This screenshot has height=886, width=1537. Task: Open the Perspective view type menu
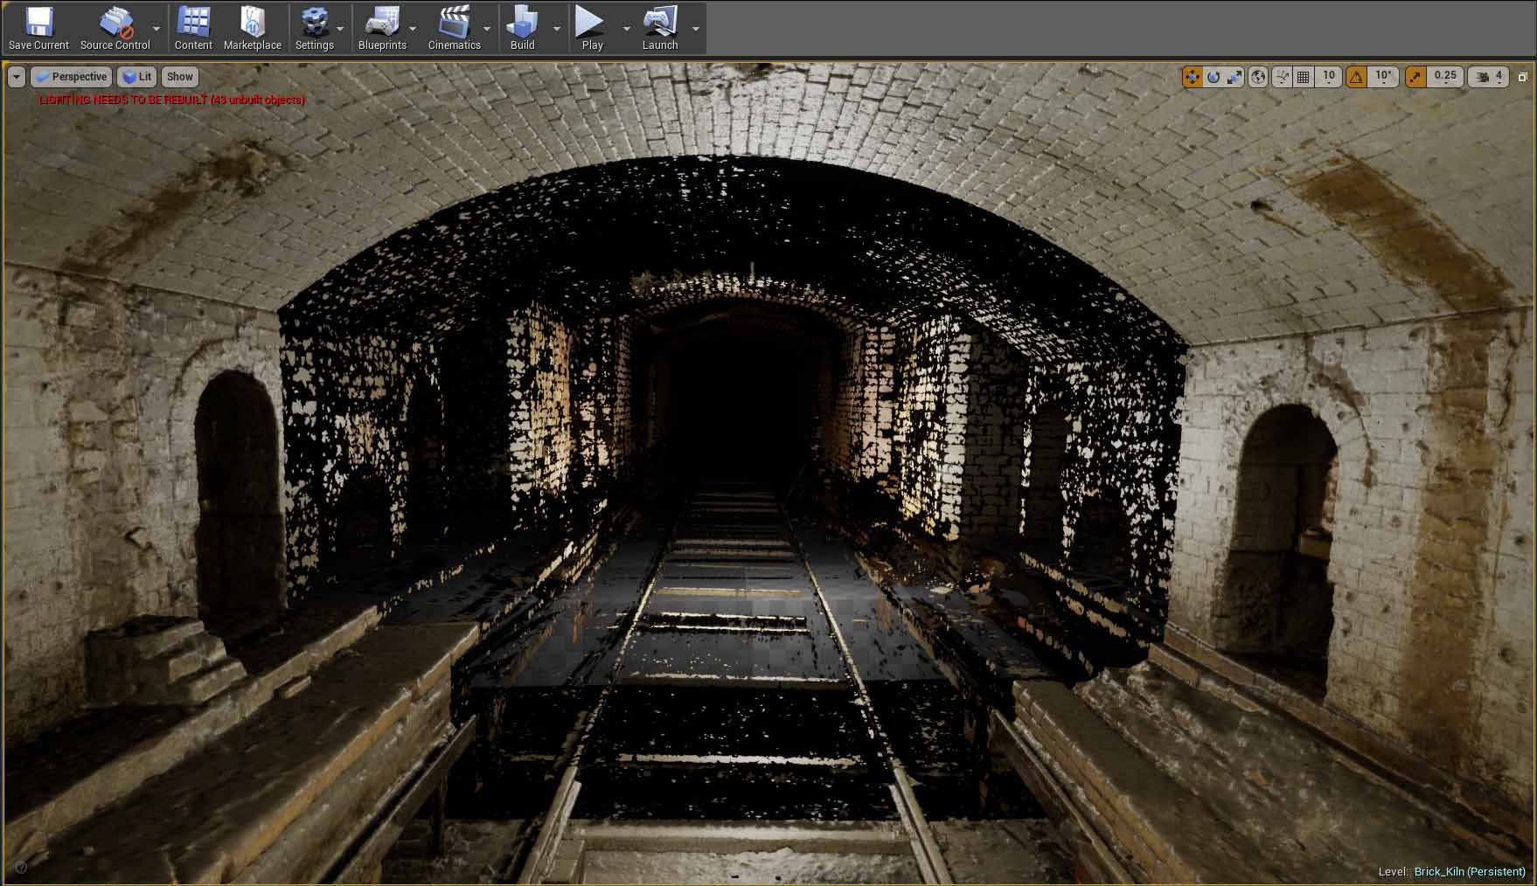click(72, 77)
